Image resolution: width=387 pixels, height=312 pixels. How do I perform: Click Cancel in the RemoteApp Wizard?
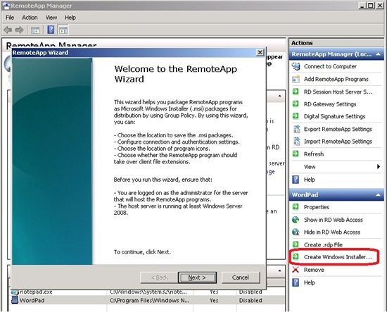click(x=241, y=277)
